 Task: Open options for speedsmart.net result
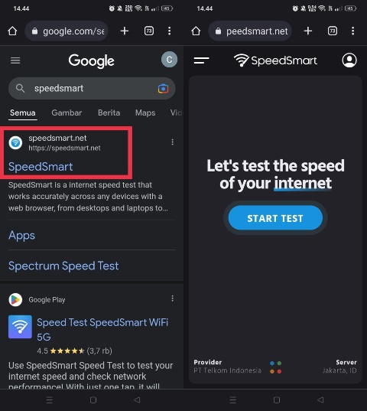172,142
